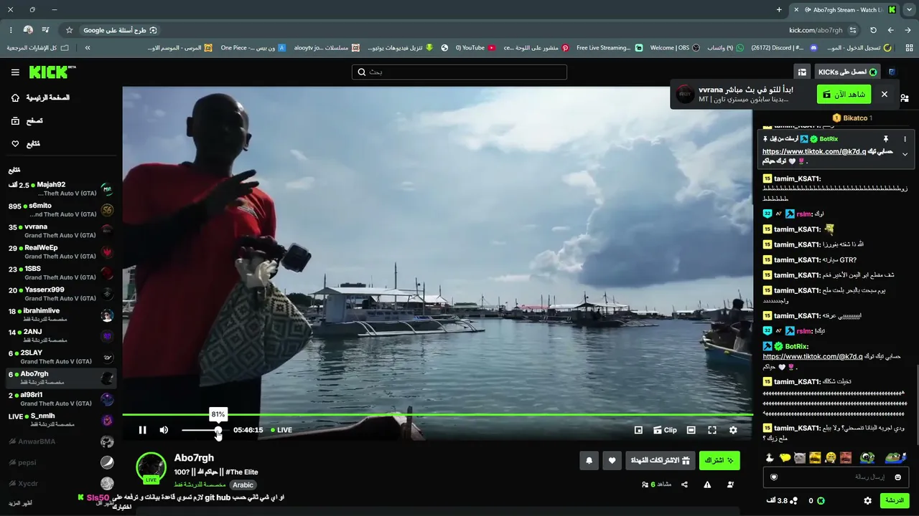
Task: Open new browser tab plus button
Action: pos(779,10)
